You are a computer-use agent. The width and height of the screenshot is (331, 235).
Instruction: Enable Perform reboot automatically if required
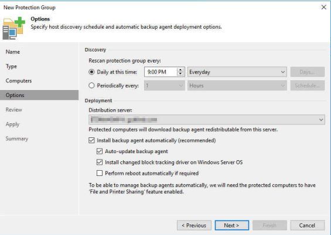pos(100,173)
